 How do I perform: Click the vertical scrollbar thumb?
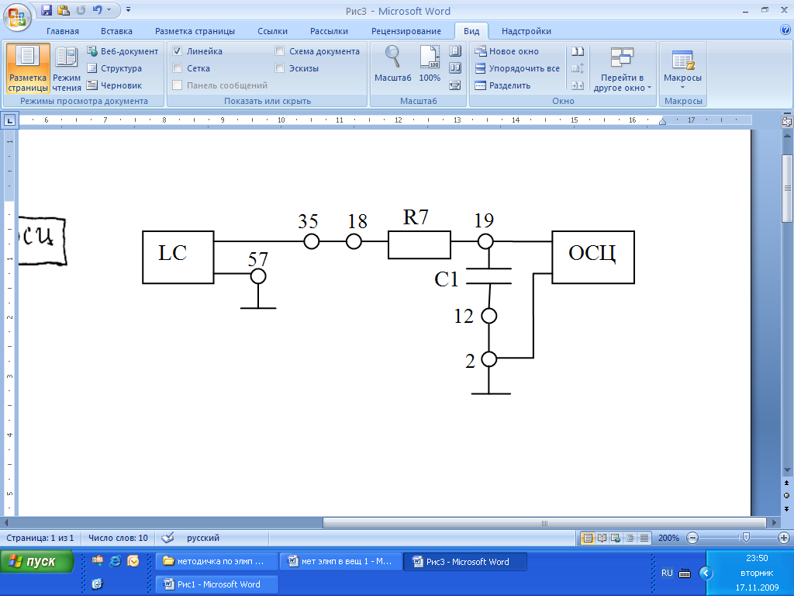pos(787,188)
